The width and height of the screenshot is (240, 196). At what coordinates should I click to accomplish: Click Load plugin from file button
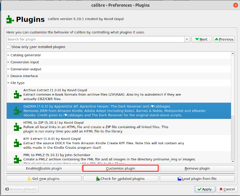197,179
